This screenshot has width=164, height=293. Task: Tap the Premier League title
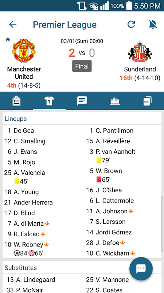(65, 25)
